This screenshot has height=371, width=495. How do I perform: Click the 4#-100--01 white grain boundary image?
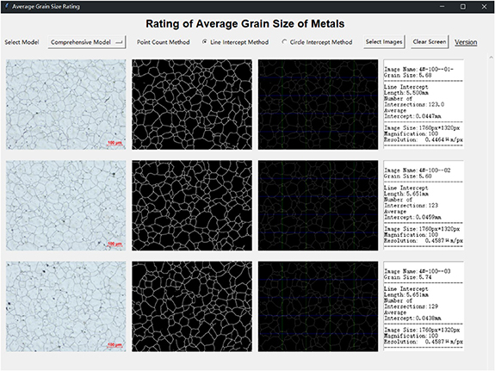pyautogui.click(x=192, y=104)
